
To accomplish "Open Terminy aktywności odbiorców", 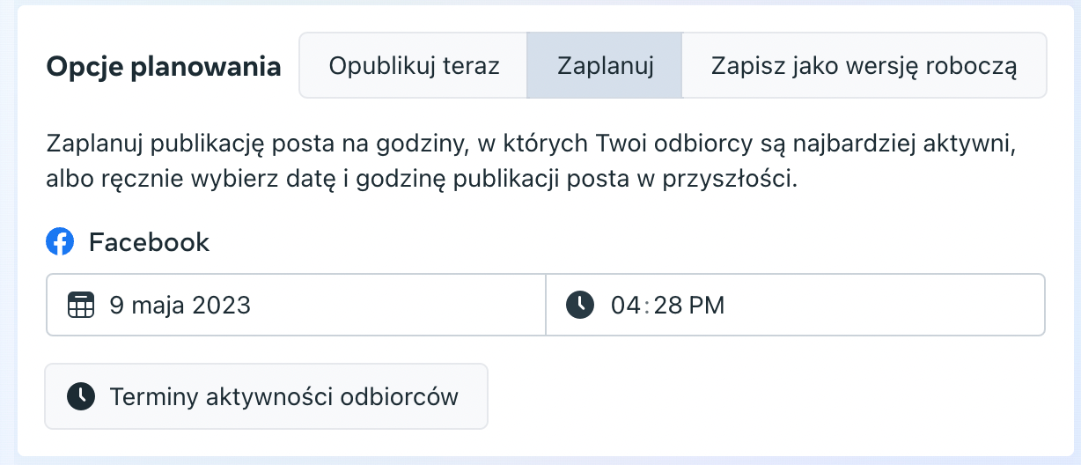I will pos(283,396).
